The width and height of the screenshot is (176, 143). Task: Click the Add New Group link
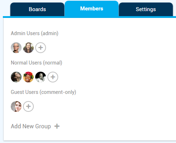[31, 126]
